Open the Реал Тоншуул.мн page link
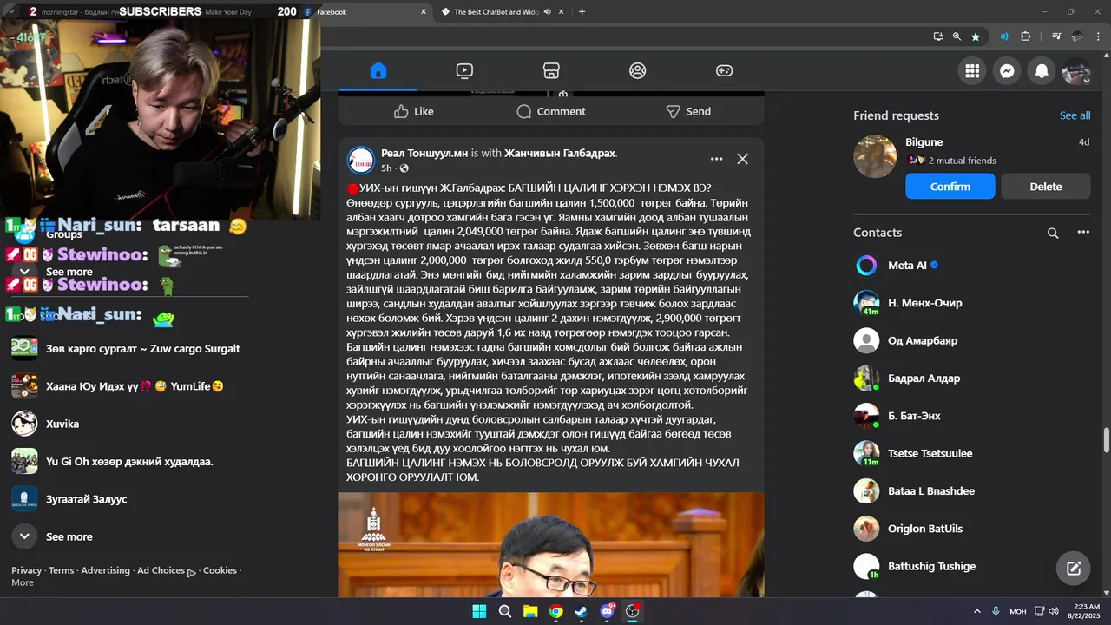Screen dimensions: 1111x625 pos(424,153)
